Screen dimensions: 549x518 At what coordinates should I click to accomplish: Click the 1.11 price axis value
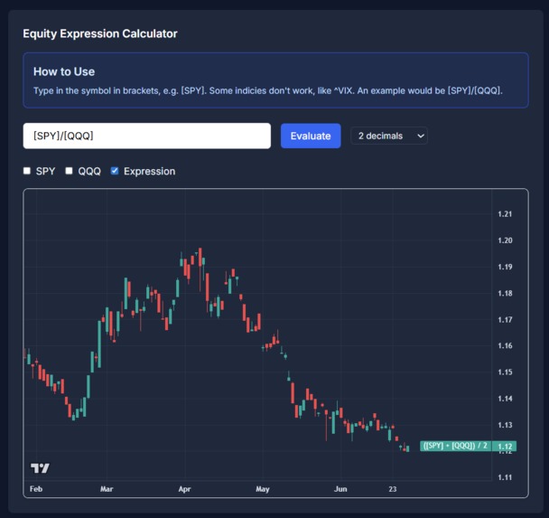(505, 477)
